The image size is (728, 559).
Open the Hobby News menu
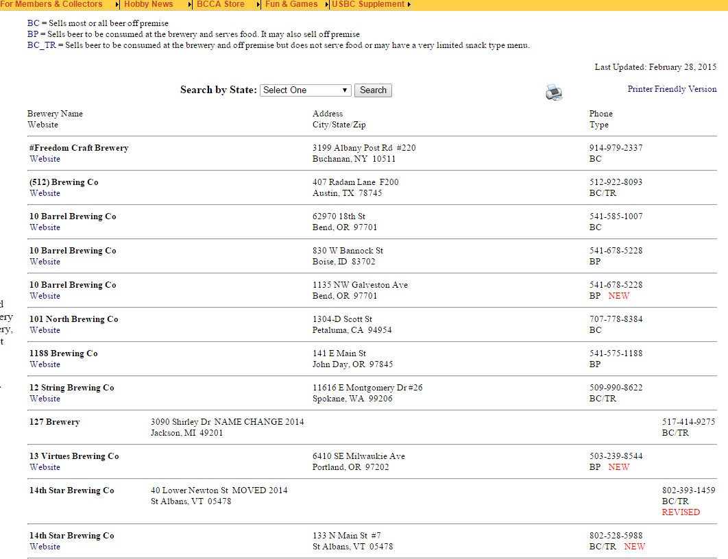tap(149, 4)
